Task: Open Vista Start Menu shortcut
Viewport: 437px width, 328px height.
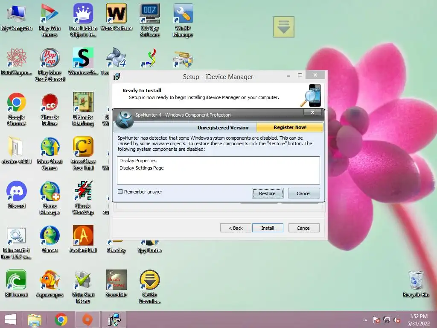Action: (x=83, y=287)
